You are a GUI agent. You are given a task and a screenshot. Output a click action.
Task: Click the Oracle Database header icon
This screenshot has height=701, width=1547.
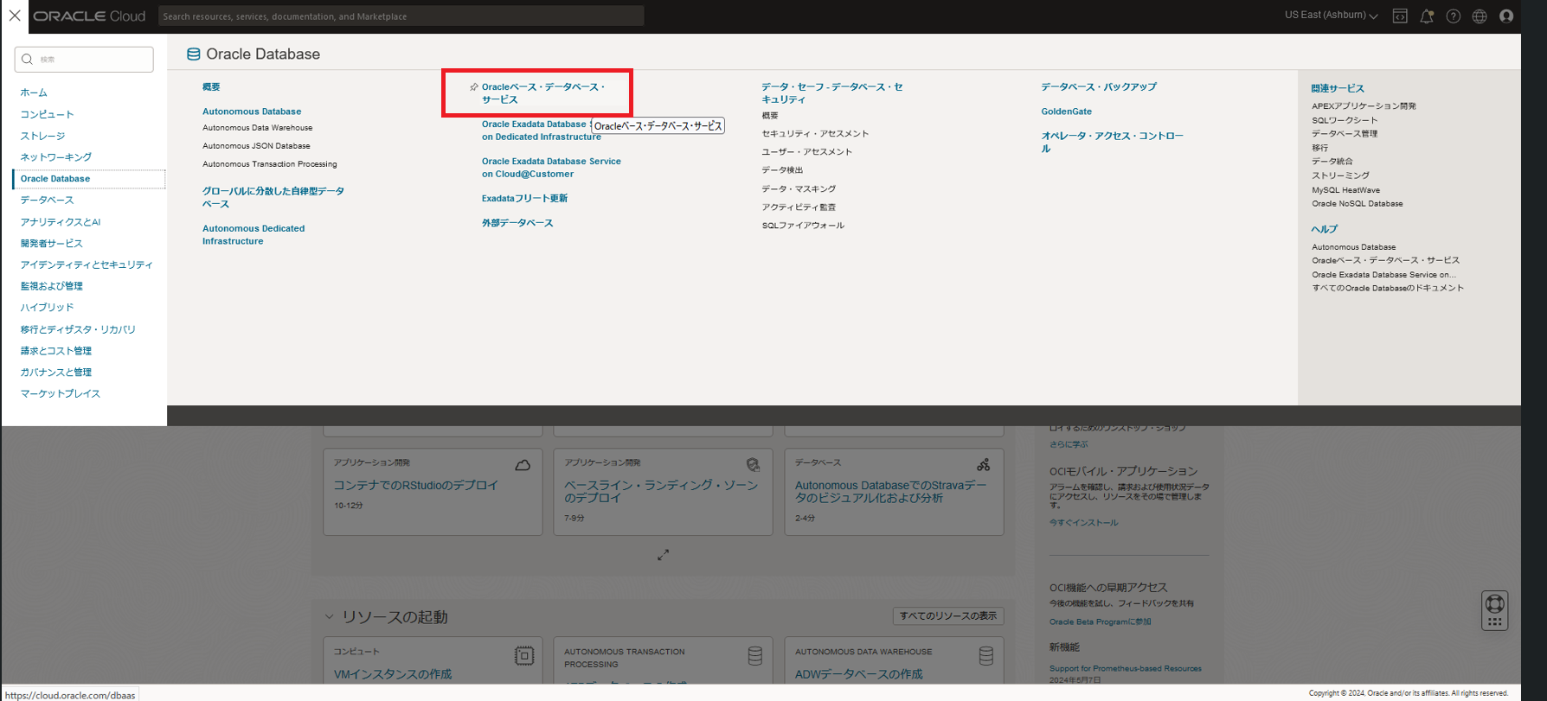[x=194, y=54]
